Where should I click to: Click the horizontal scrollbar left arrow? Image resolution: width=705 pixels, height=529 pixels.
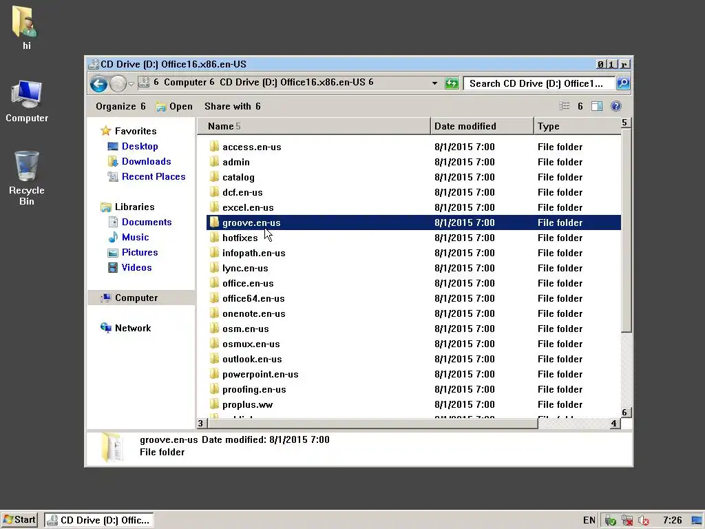[202, 424]
